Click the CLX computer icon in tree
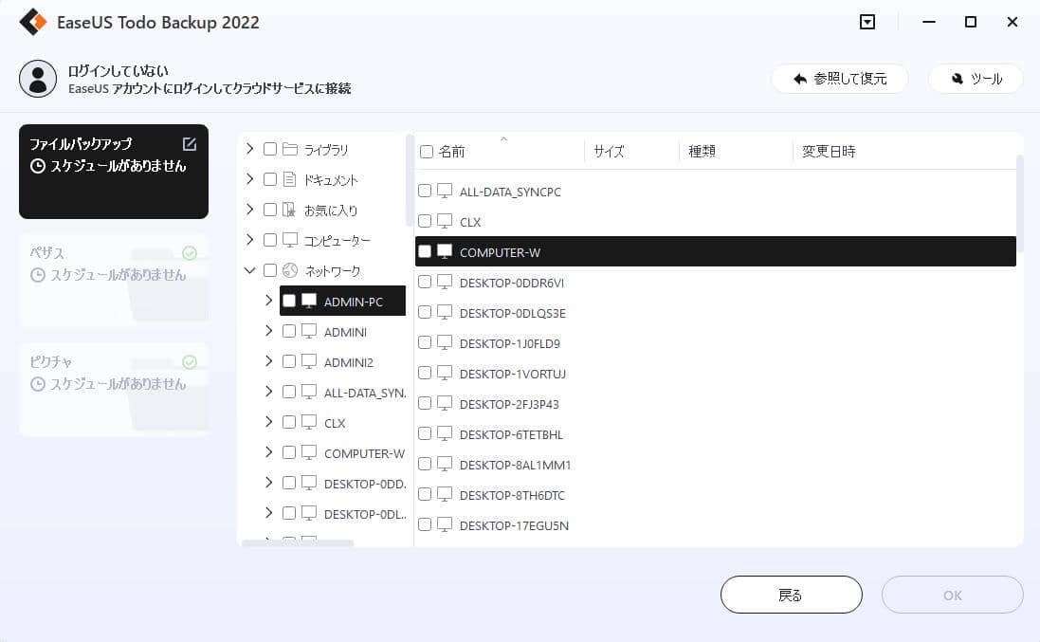This screenshot has width=1040, height=642. (309, 422)
